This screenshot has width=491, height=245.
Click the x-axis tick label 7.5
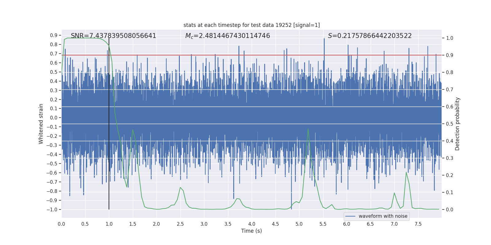point(418,224)
